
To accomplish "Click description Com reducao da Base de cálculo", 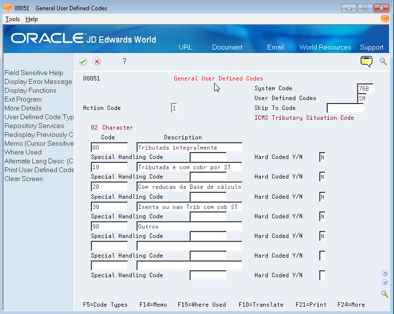I will [x=190, y=187].
